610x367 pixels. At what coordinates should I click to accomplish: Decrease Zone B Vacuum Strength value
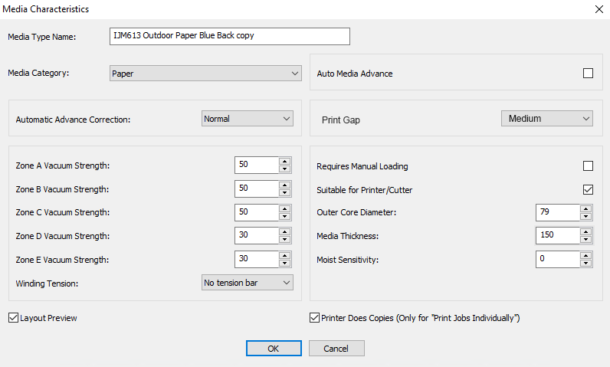click(x=285, y=193)
